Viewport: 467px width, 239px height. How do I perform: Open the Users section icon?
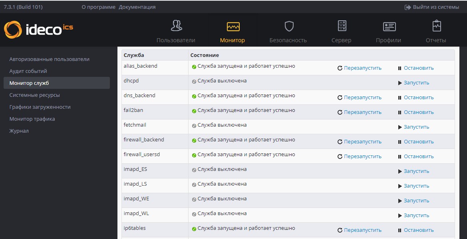176,26
